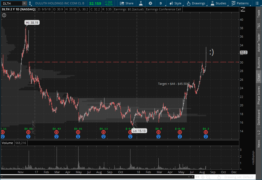
Task: Toggle the T&S side panel
Action: 259,26
